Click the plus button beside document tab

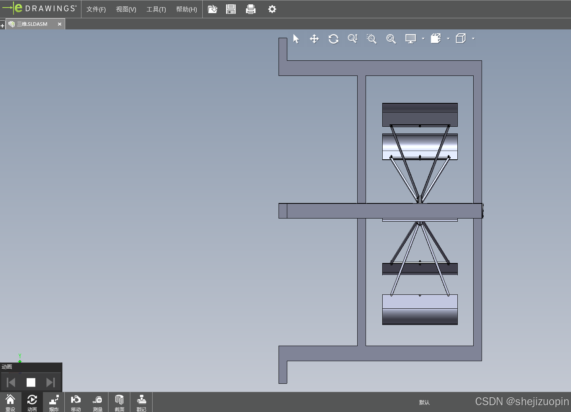(2, 26)
